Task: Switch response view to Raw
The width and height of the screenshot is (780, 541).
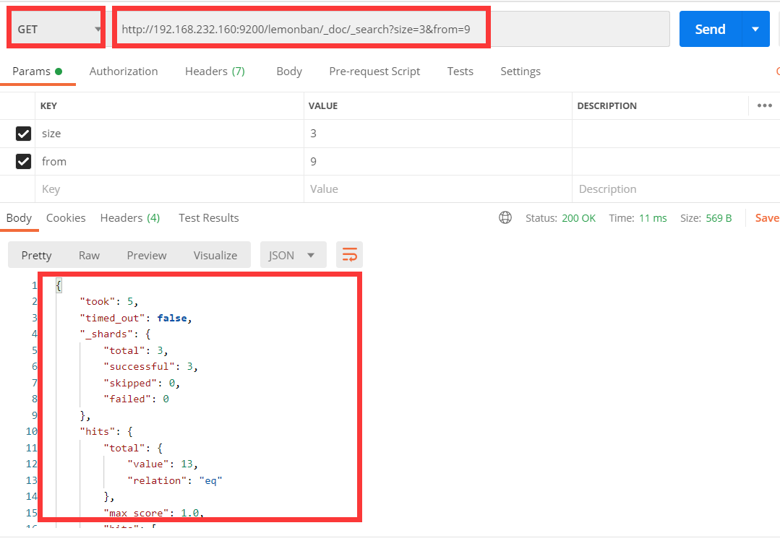Action: (90, 255)
